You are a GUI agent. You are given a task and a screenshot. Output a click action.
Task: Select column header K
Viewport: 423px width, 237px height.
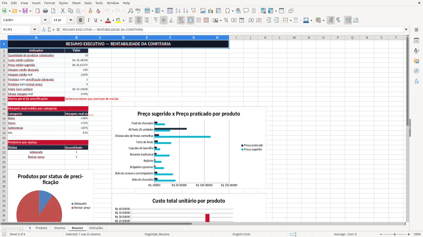[x=265, y=38]
